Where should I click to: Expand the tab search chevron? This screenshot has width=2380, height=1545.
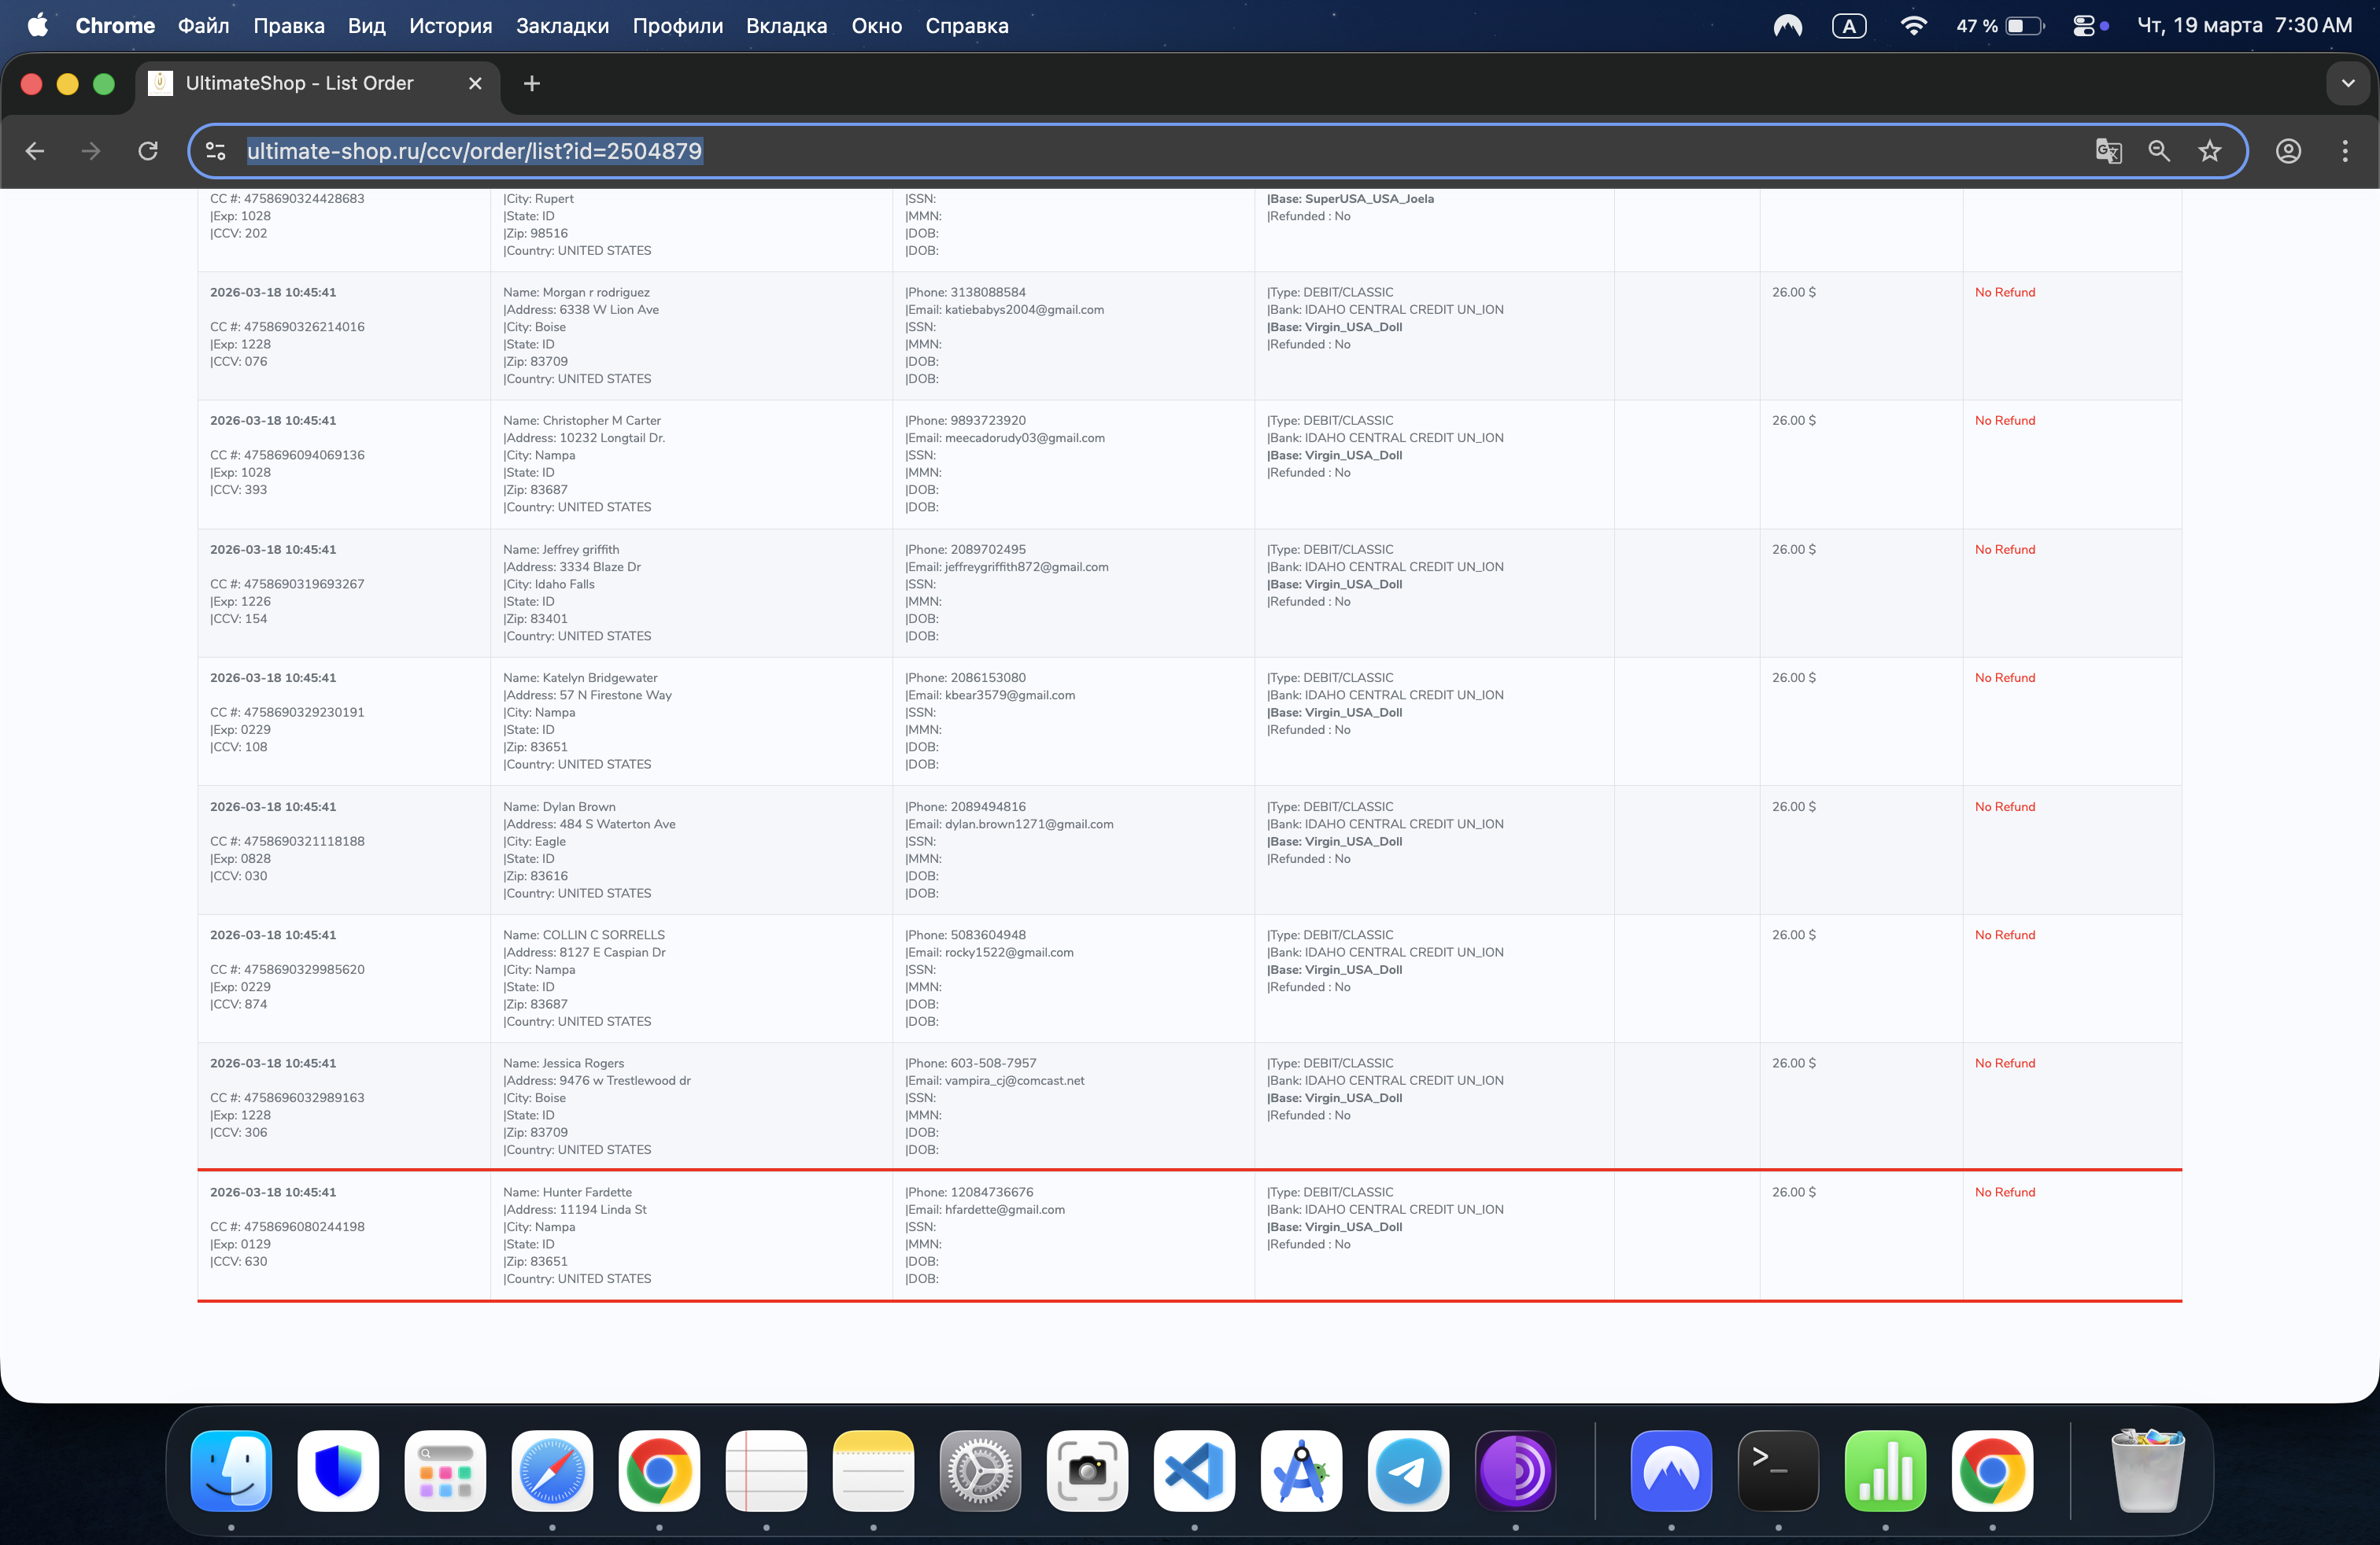2348,84
